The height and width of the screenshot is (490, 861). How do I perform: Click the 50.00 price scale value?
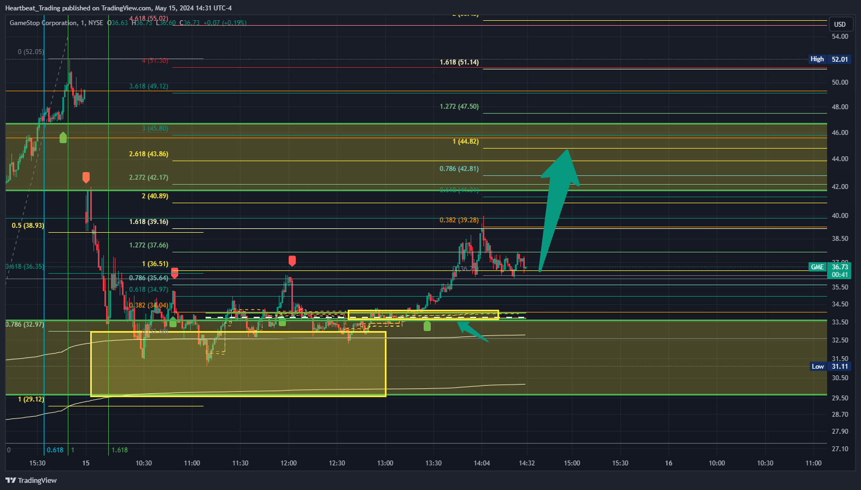[840, 82]
